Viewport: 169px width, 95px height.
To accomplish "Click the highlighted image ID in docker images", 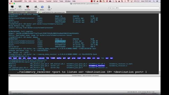I will 60,41.
